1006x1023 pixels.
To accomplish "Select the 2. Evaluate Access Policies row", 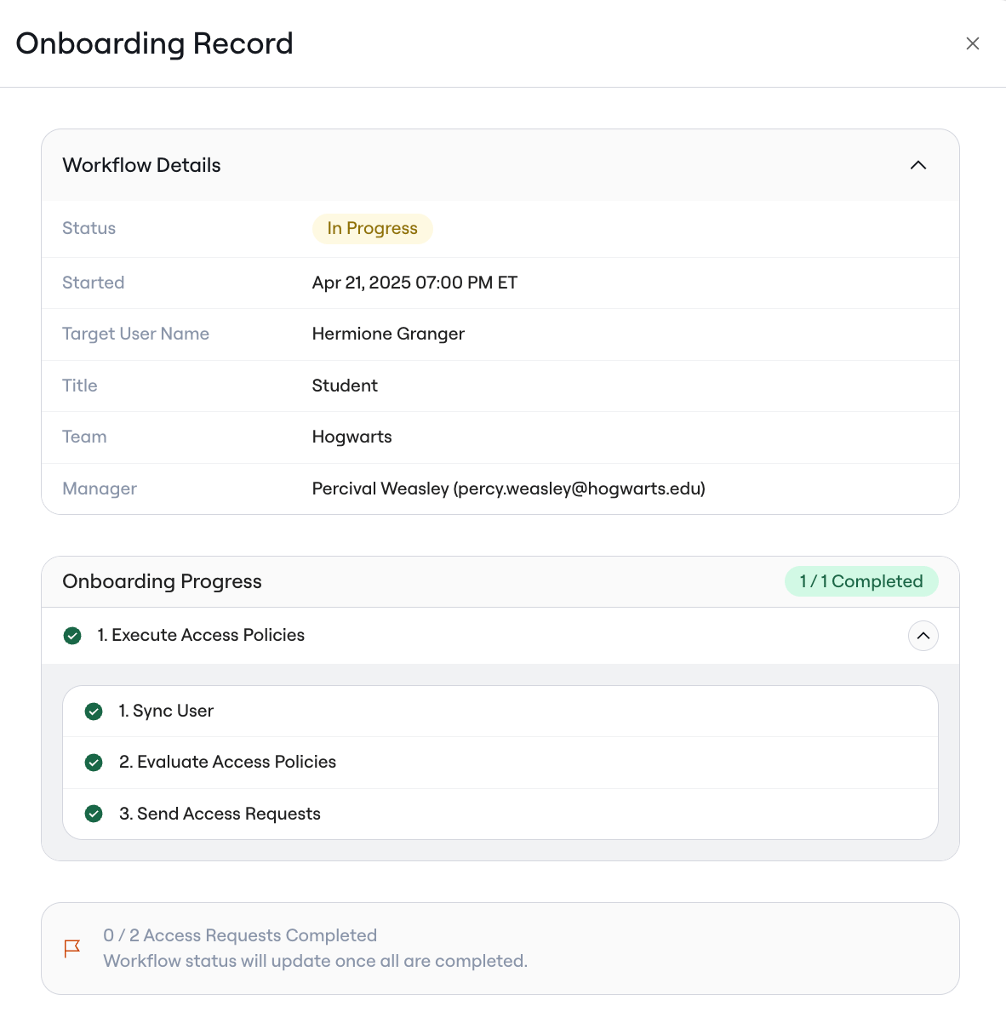I will [x=500, y=763].
